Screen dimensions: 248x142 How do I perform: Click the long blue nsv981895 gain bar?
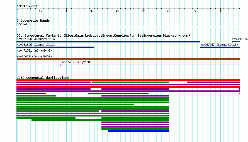[108, 42]
